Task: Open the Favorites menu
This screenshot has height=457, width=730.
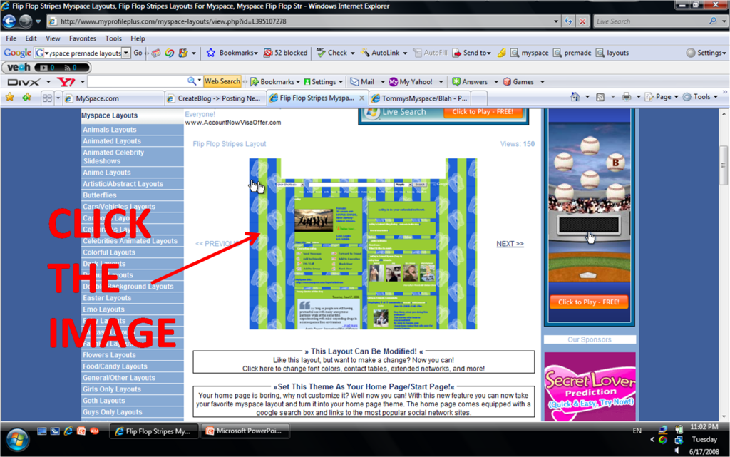Action: [83, 38]
